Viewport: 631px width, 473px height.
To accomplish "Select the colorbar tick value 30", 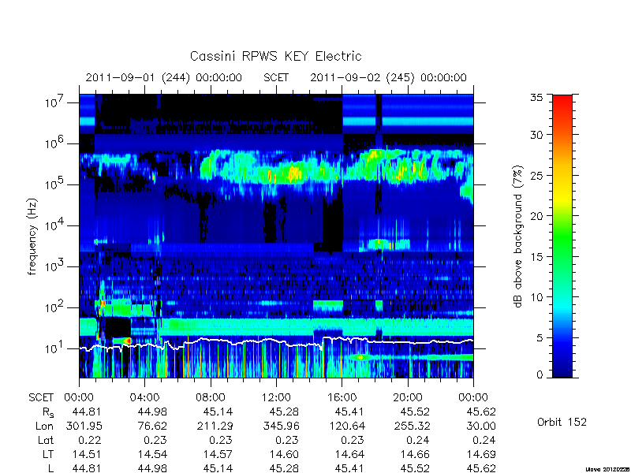I will [x=539, y=135].
